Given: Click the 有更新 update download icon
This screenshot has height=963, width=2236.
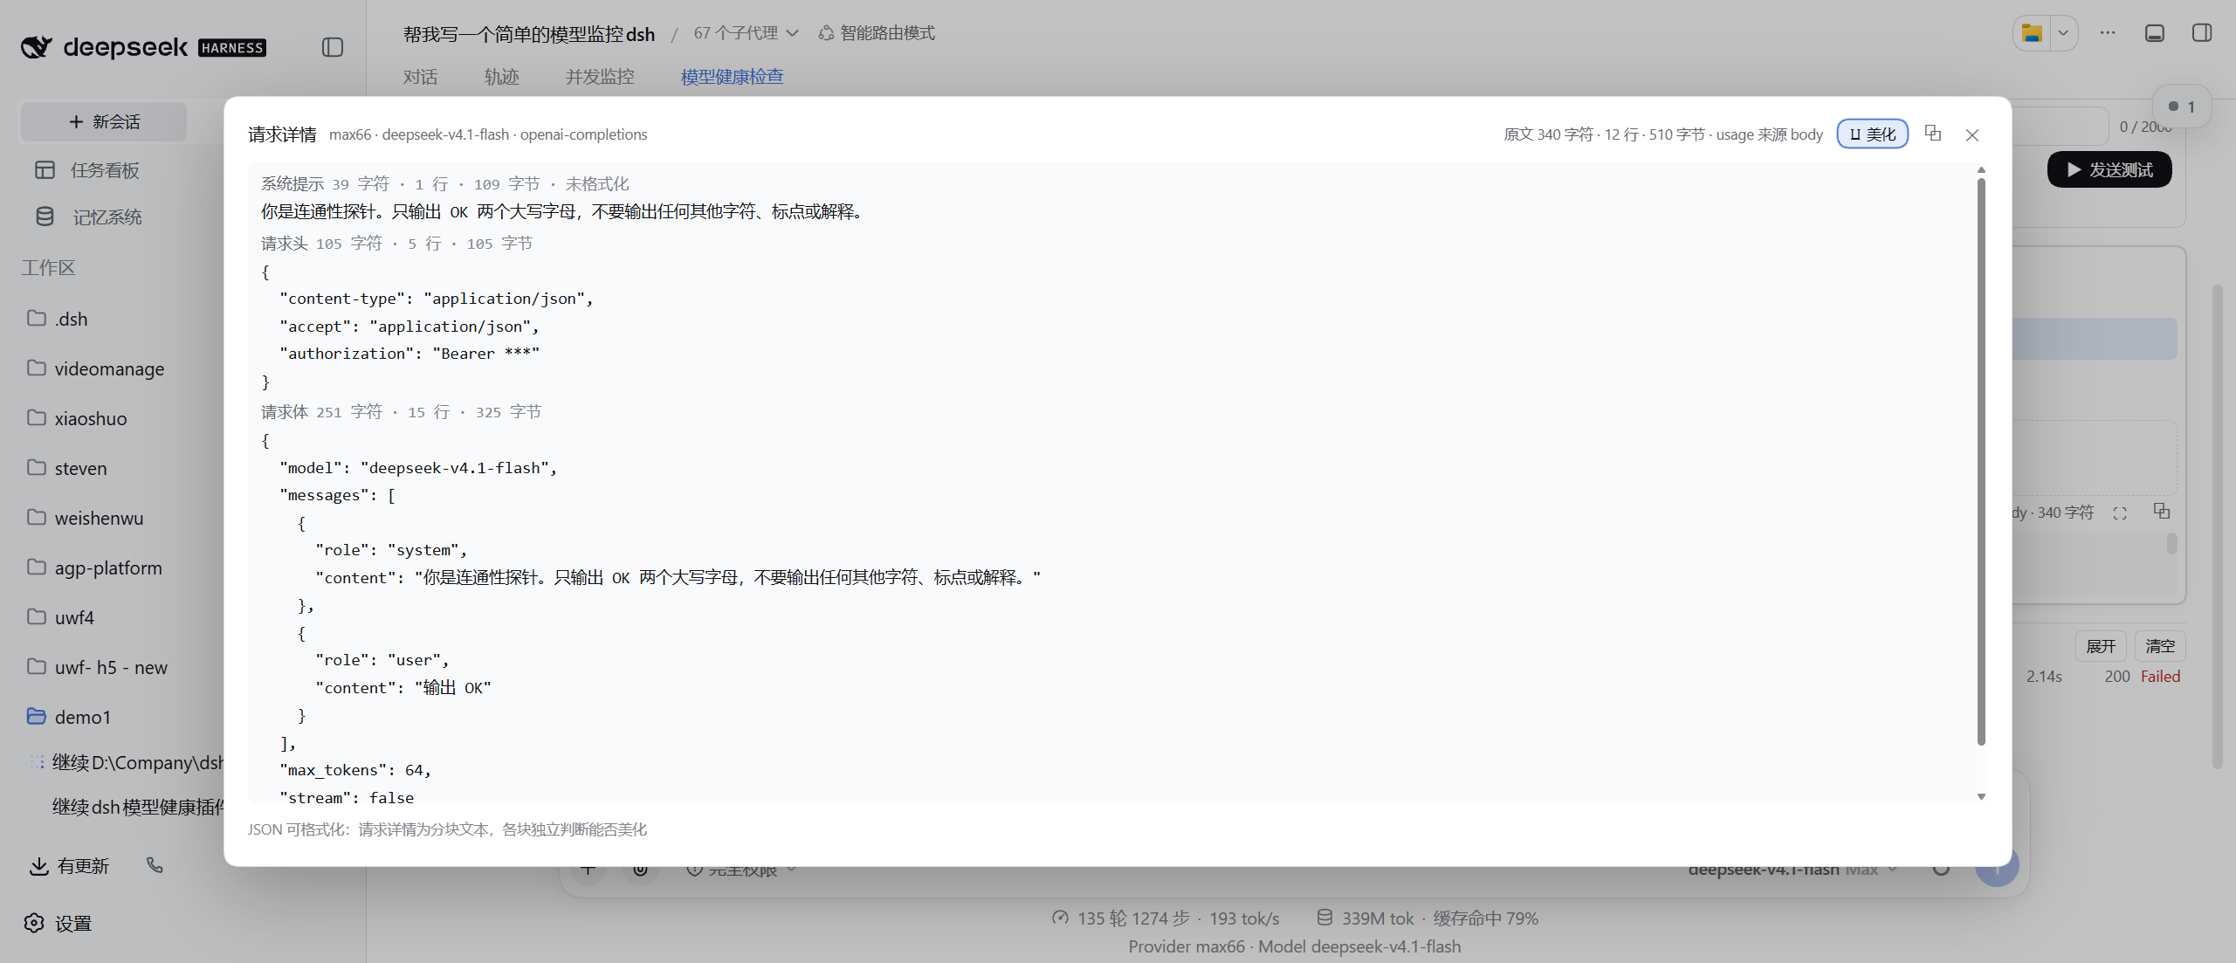Looking at the screenshot, I should (x=38, y=866).
